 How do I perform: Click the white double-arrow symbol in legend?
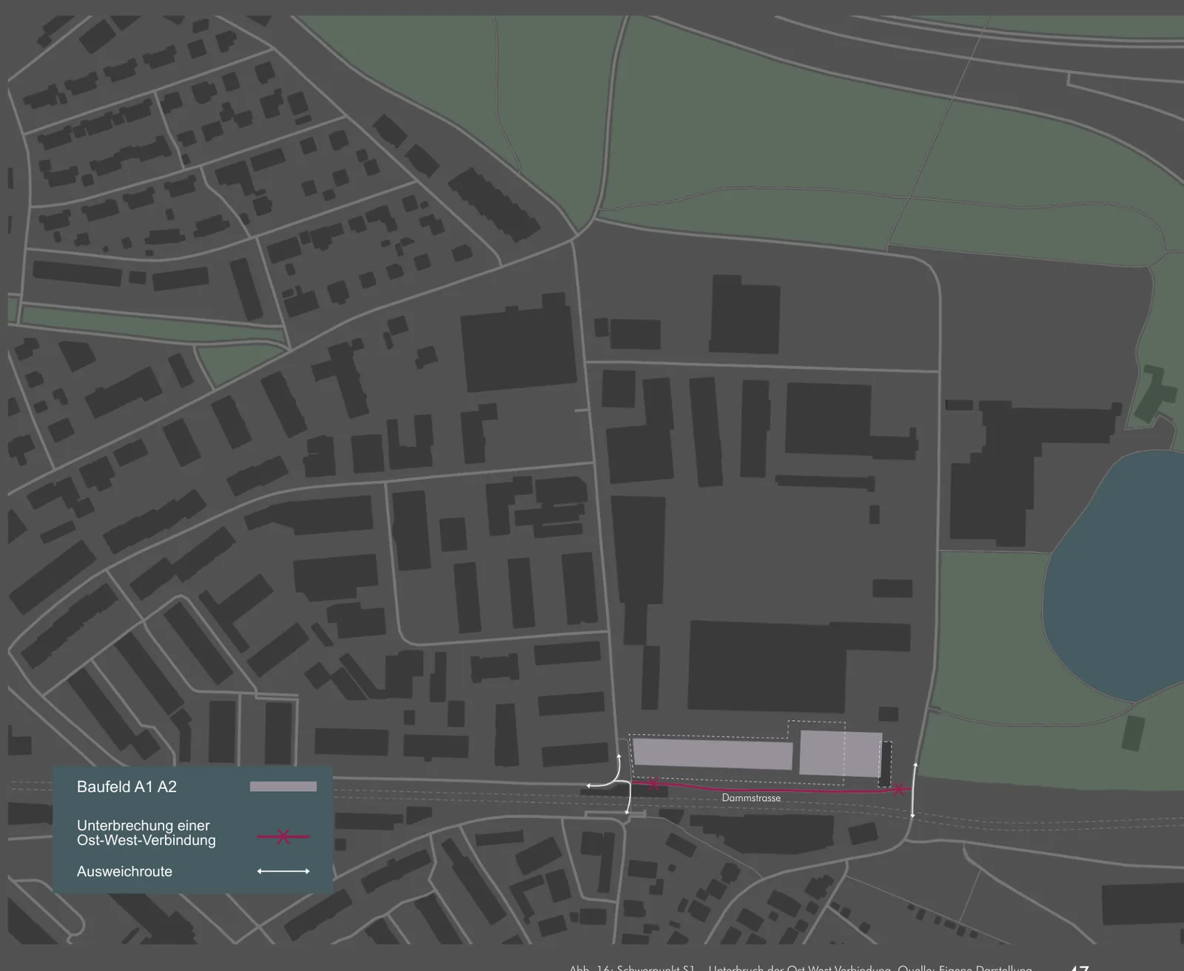tap(283, 871)
